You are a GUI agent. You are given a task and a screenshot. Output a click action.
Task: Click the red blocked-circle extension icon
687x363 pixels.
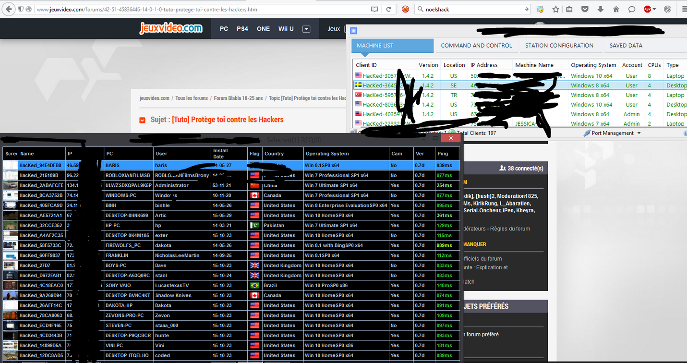pyautogui.click(x=406, y=9)
